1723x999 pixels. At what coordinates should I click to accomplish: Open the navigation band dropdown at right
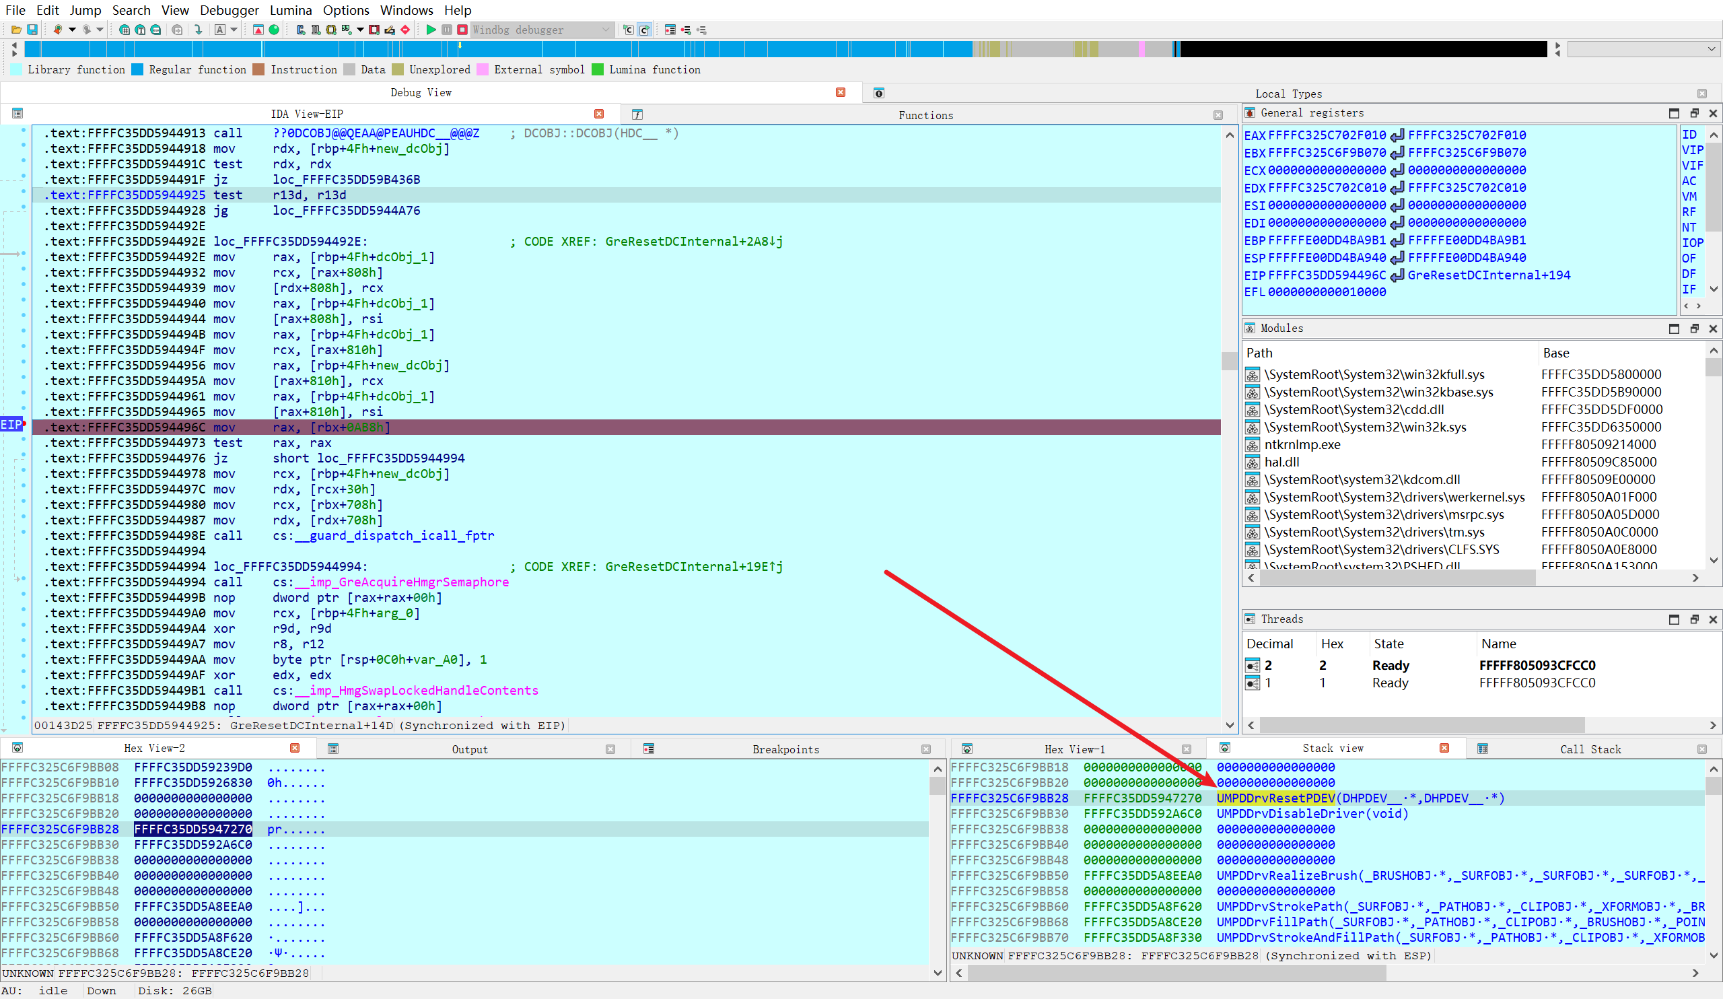click(x=1711, y=49)
